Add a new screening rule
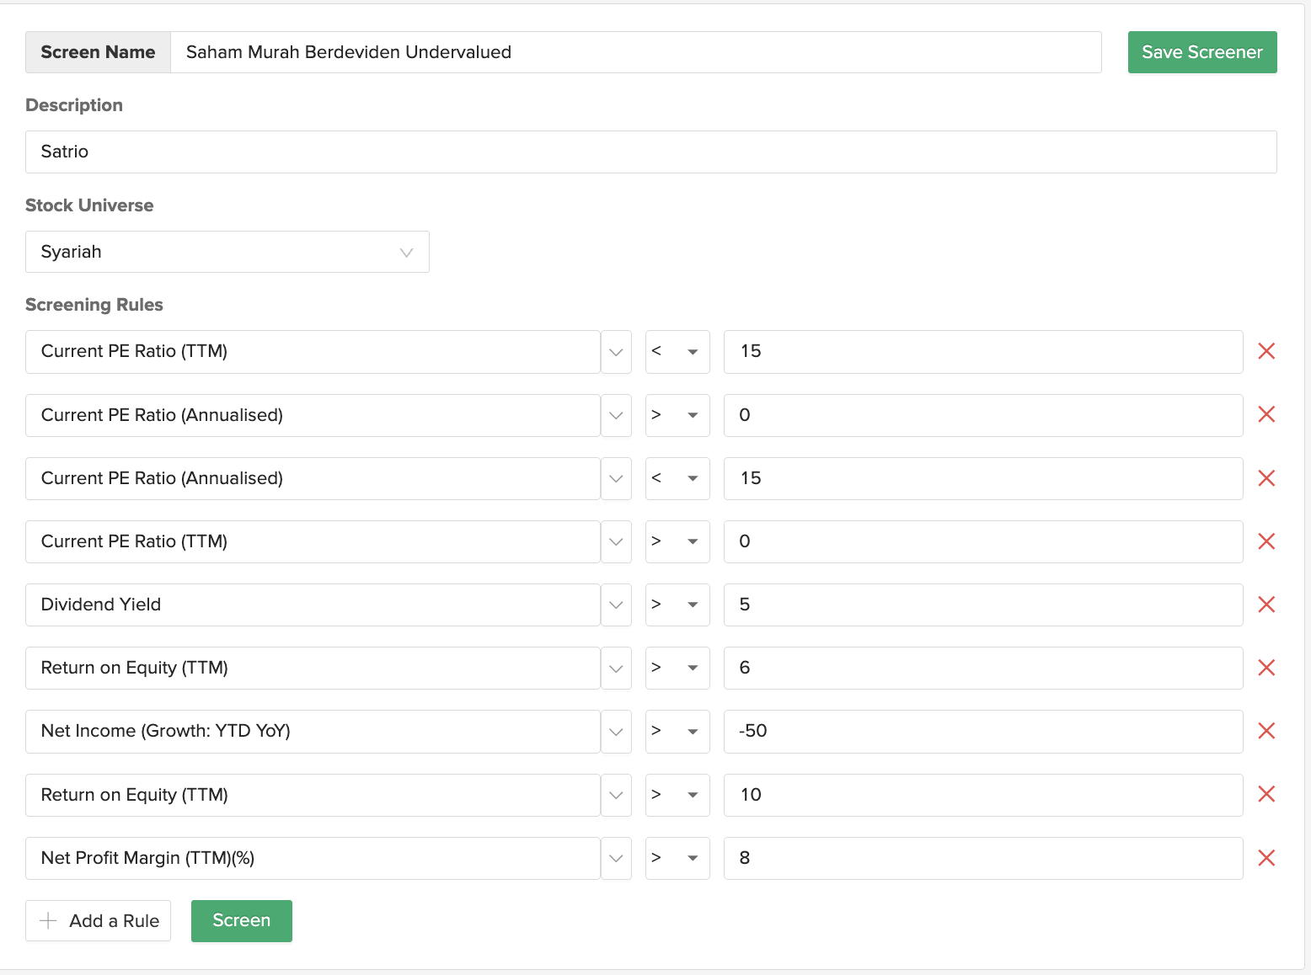1311x975 pixels. 99,920
